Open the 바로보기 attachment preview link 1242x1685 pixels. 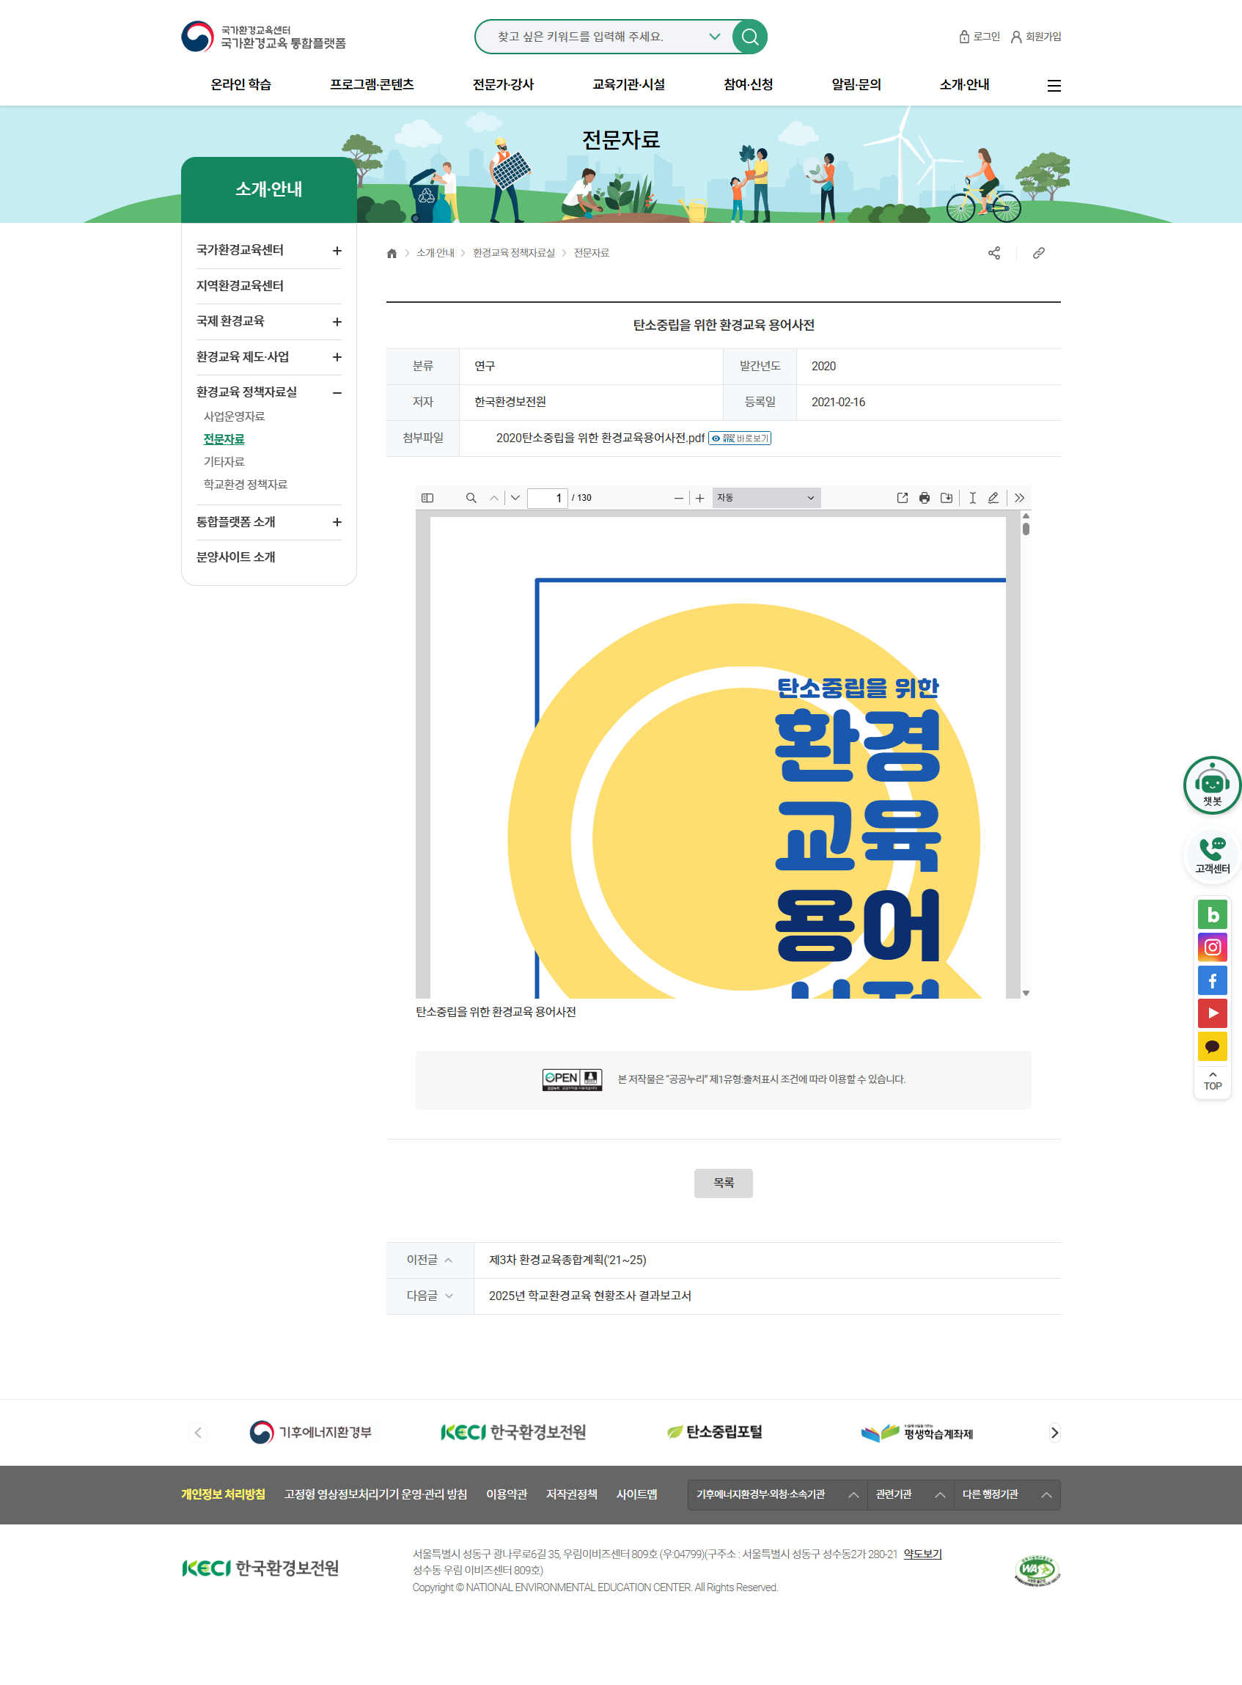740,438
